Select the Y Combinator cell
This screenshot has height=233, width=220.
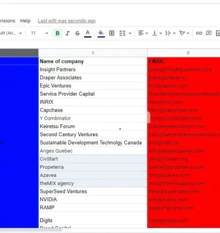93,118
